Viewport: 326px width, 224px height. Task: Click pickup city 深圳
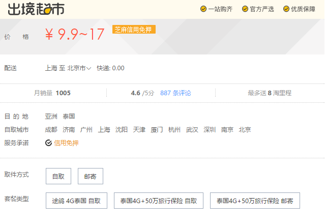click(x=210, y=129)
